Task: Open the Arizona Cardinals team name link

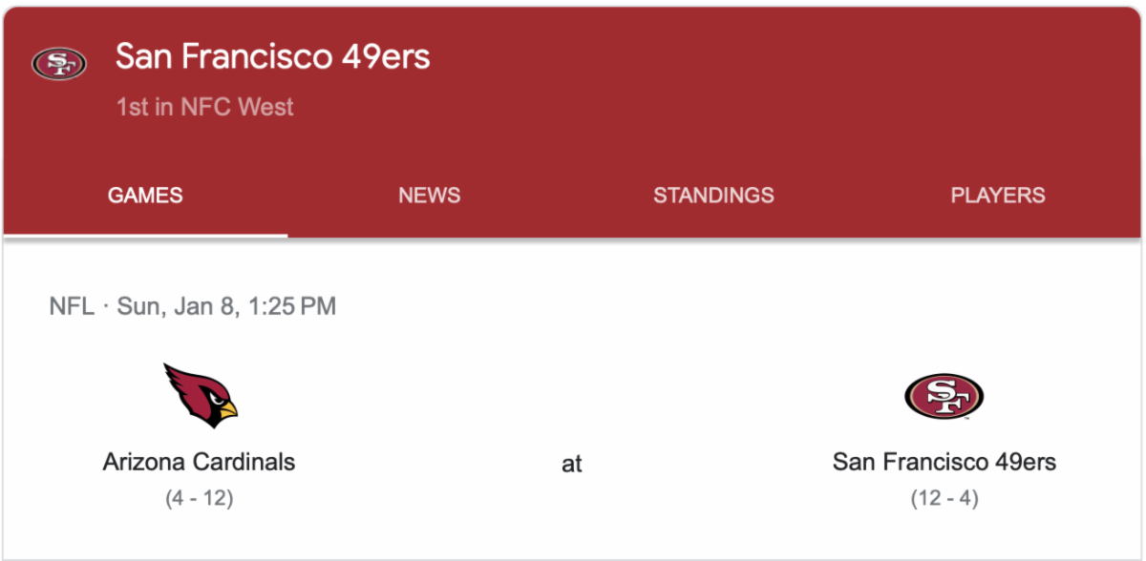Action: tap(199, 462)
